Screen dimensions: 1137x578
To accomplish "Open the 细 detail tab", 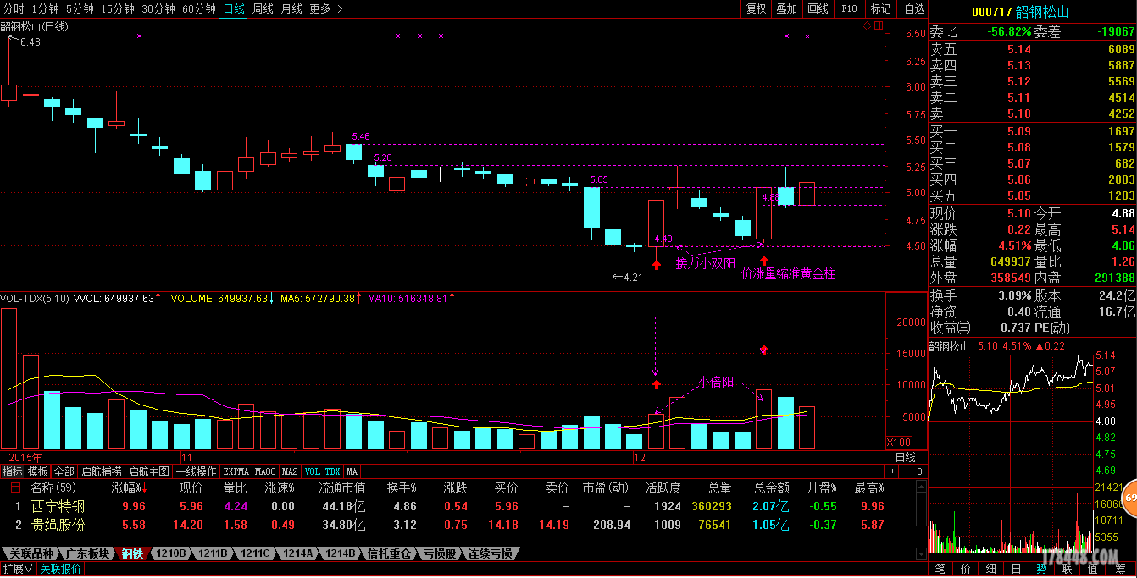I will click(991, 569).
